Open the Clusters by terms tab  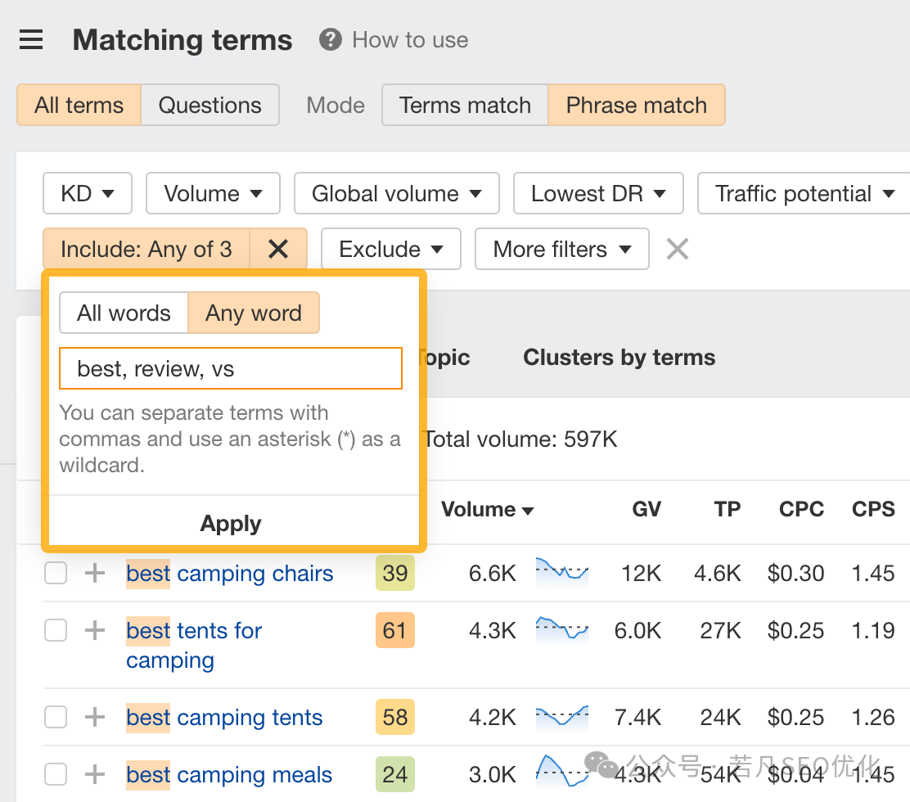pyautogui.click(x=619, y=358)
